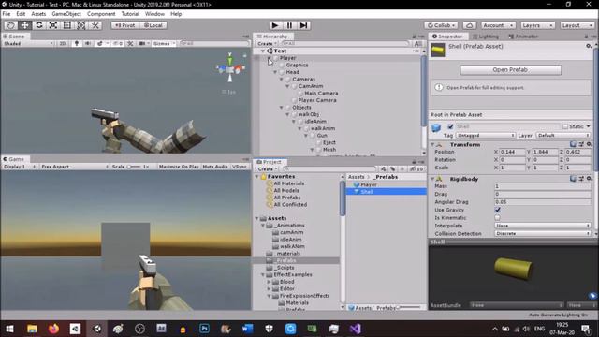Expand the Blood folder
The height and width of the screenshot is (337, 599).
(269, 282)
